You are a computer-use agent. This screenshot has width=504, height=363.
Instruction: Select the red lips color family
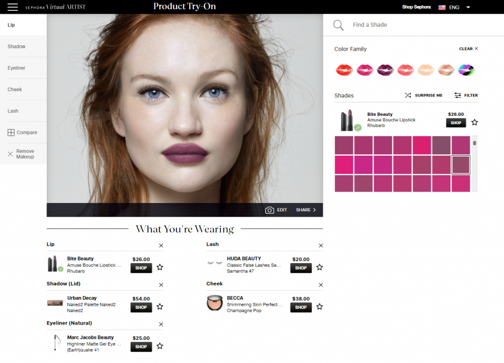(344, 69)
